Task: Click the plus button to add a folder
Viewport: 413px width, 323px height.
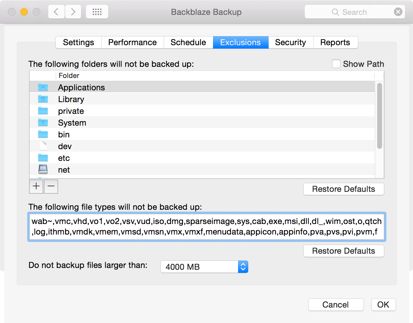Action: [x=36, y=186]
